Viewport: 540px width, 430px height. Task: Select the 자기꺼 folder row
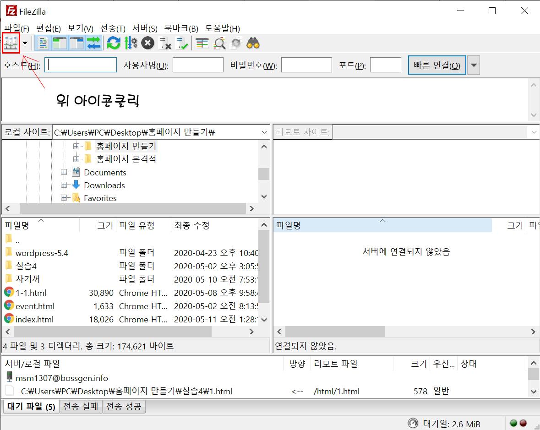(x=130, y=279)
